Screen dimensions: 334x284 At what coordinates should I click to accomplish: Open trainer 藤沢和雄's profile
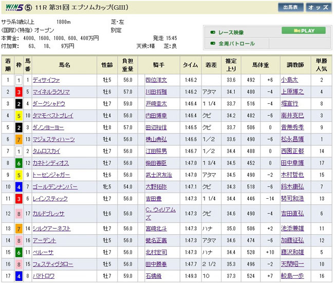click(x=292, y=252)
